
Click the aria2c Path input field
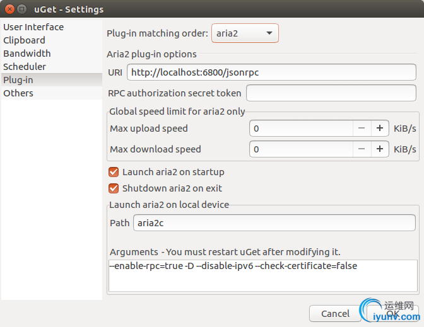(274, 223)
